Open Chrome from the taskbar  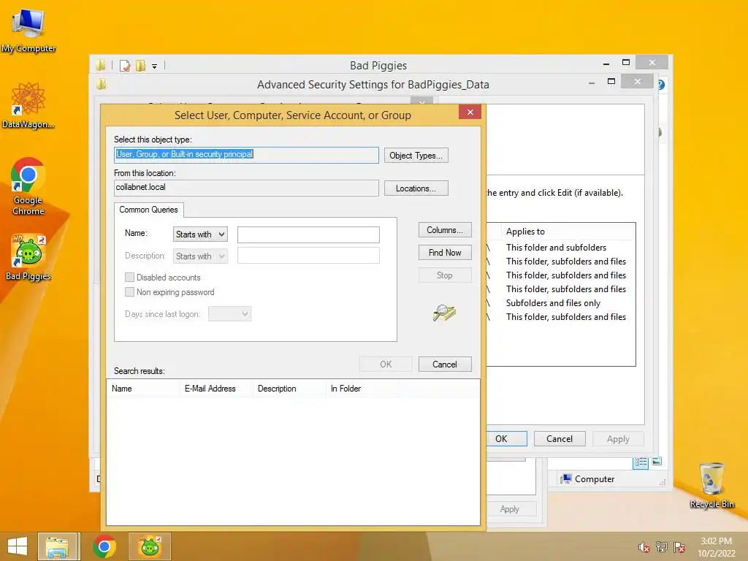point(104,546)
